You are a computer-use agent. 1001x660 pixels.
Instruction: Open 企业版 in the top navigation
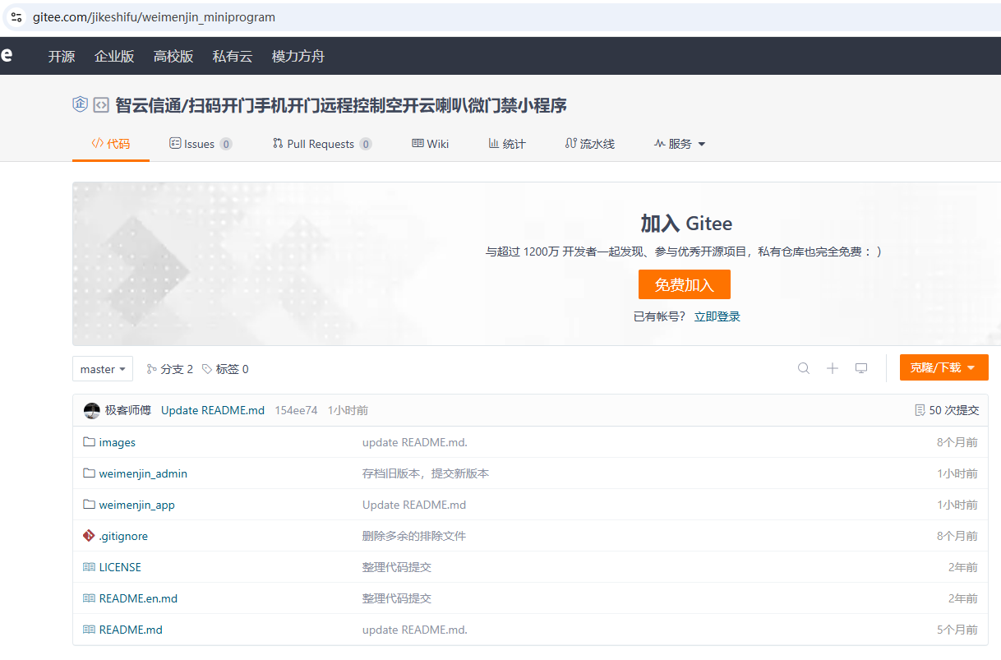[114, 57]
